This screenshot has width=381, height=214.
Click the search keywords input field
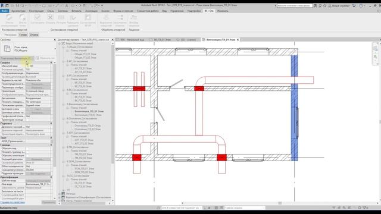point(295,5)
